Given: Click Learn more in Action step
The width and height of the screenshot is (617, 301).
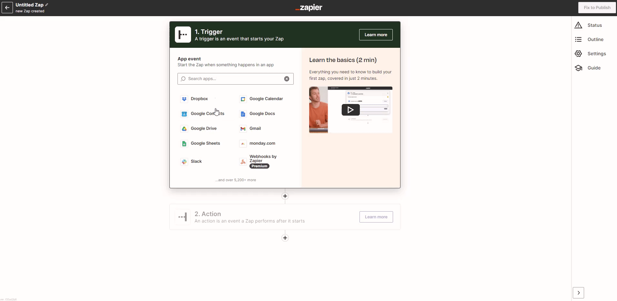Looking at the screenshot, I should click(376, 217).
